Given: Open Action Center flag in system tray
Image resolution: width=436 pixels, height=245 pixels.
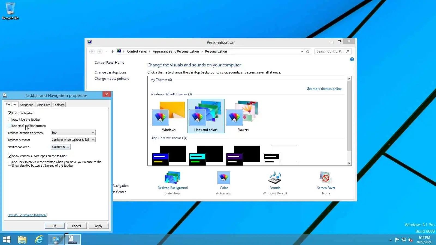Looking at the screenshot, I should 397,240.
